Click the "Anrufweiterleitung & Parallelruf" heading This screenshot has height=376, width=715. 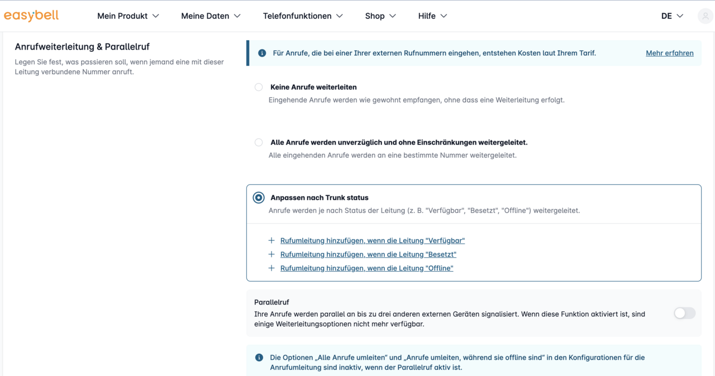coord(82,47)
